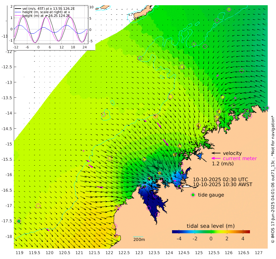This screenshot has width=276, height=259.
Task: Click 'height (m, scale at right) at x' legend text
Action: pyautogui.click(x=46, y=12)
